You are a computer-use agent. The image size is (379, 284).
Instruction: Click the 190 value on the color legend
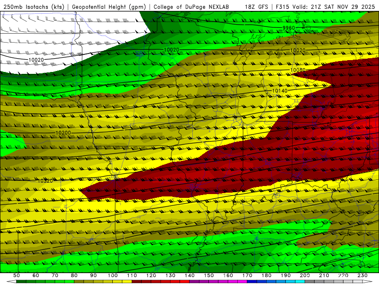click(286, 275)
